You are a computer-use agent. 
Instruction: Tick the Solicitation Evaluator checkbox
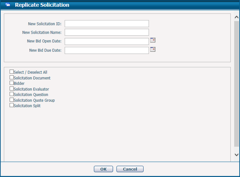(x=12, y=88)
